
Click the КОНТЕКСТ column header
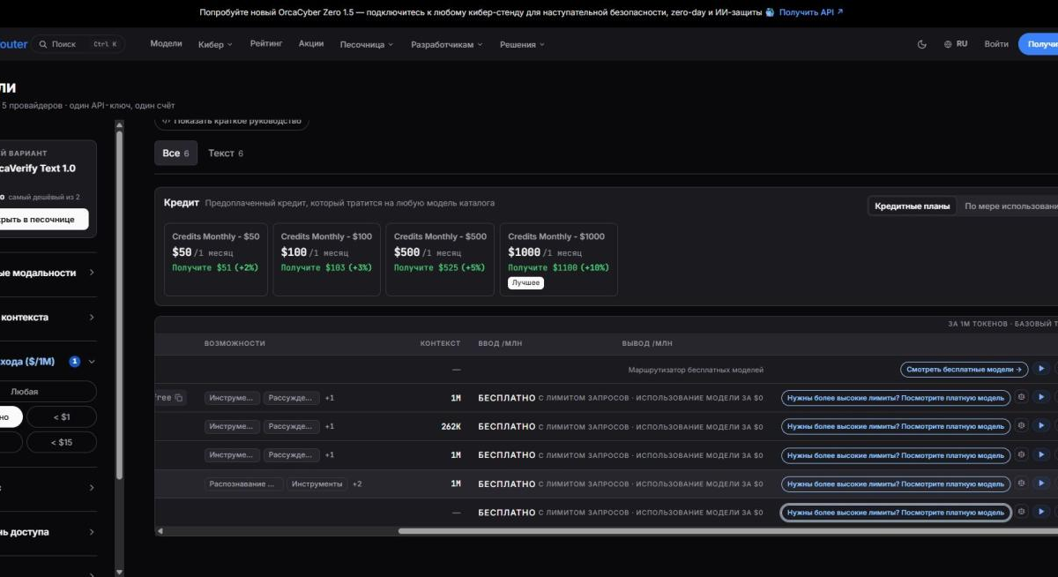tap(440, 343)
